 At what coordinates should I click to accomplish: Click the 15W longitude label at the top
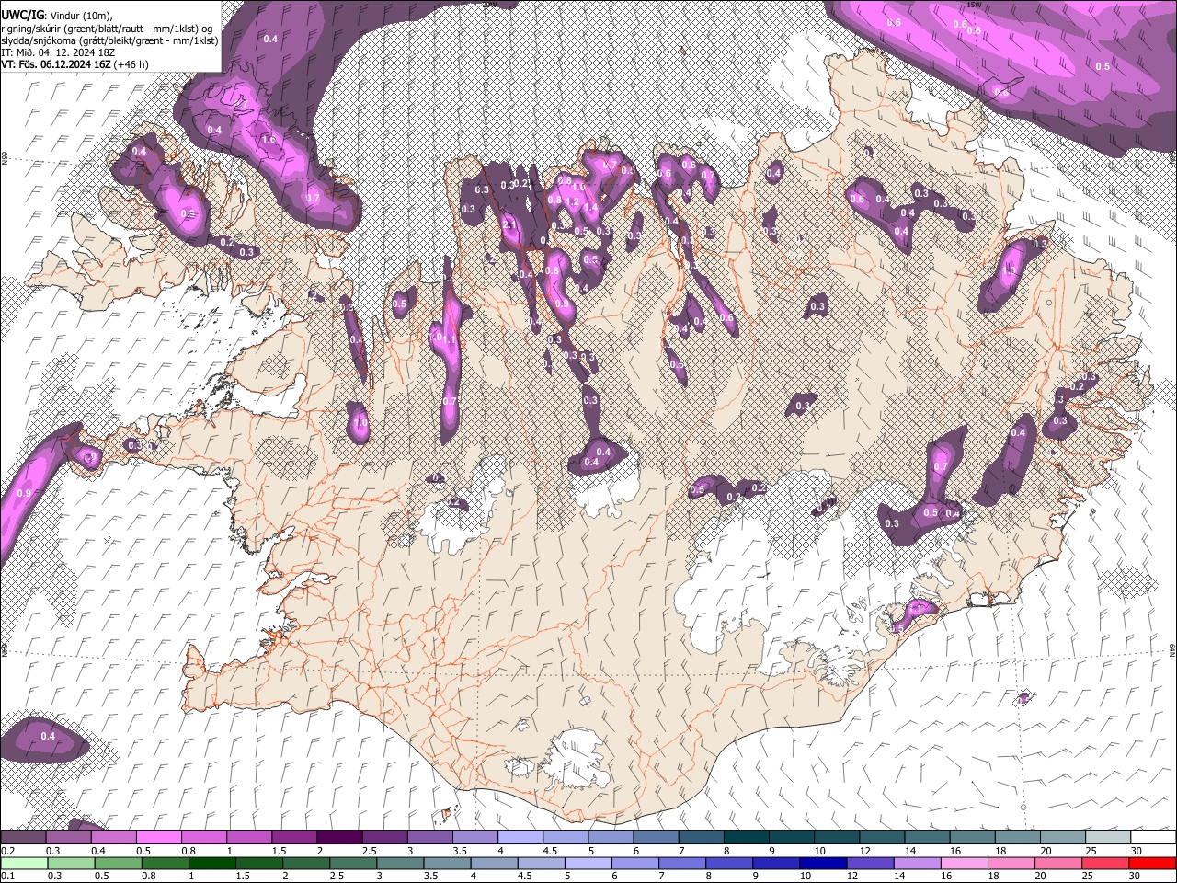click(974, 5)
